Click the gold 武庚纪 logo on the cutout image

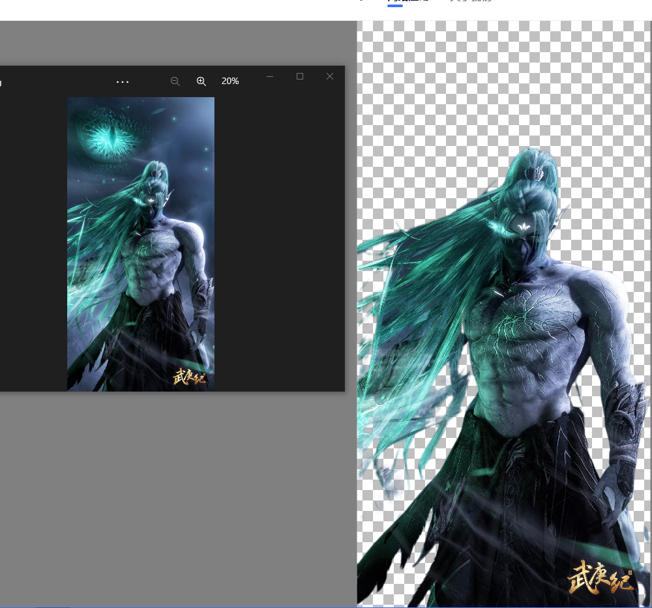click(x=600, y=576)
